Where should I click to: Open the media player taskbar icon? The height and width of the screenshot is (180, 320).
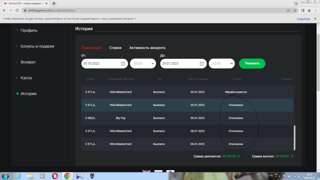click(x=42, y=176)
